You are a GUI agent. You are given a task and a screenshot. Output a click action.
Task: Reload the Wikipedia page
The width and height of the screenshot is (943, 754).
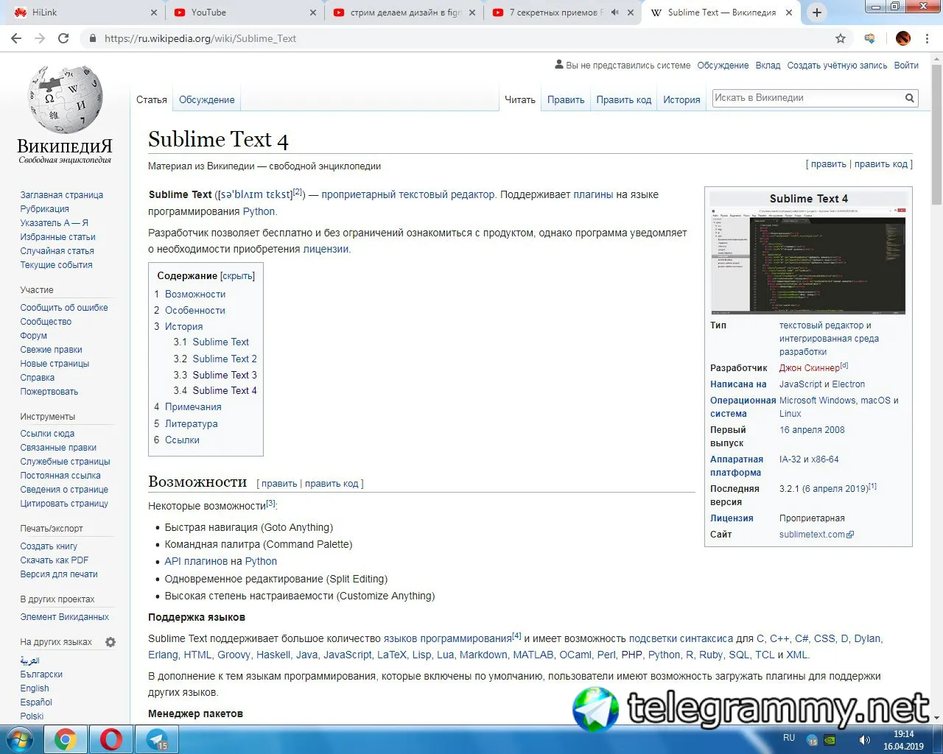point(63,38)
